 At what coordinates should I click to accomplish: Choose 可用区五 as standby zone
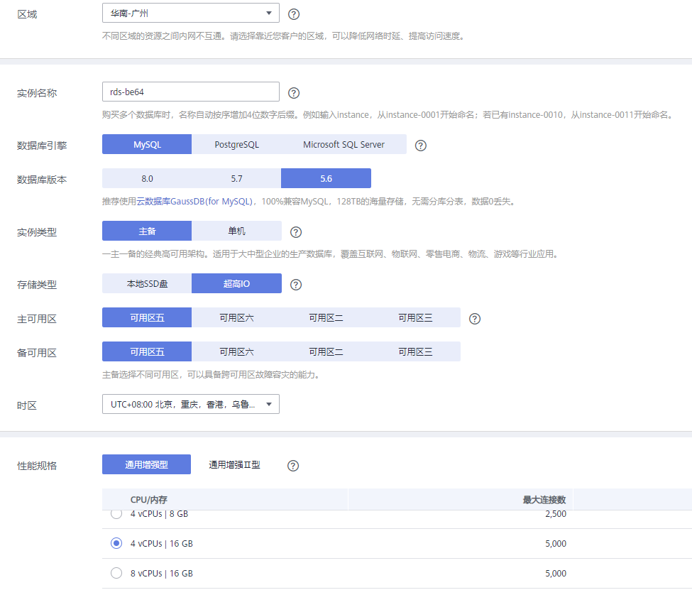[x=147, y=351]
